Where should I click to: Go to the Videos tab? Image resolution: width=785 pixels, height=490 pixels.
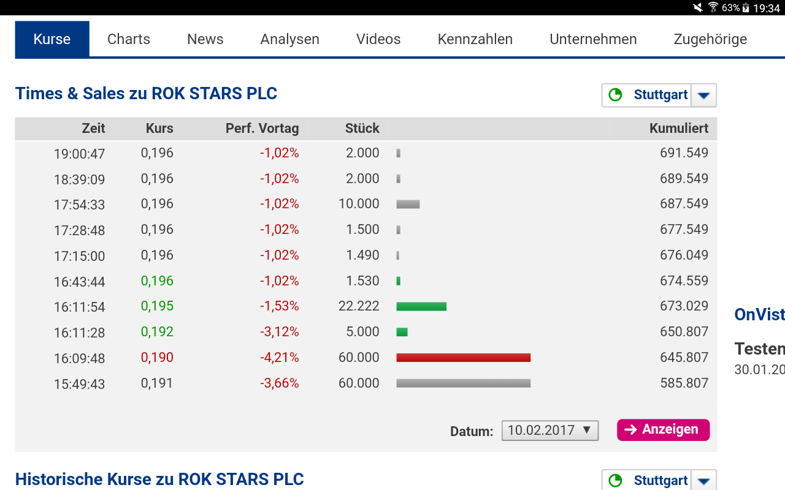378,39
